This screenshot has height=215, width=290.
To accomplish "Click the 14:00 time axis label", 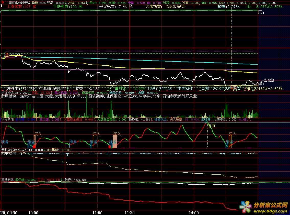I will click(194, 213).
